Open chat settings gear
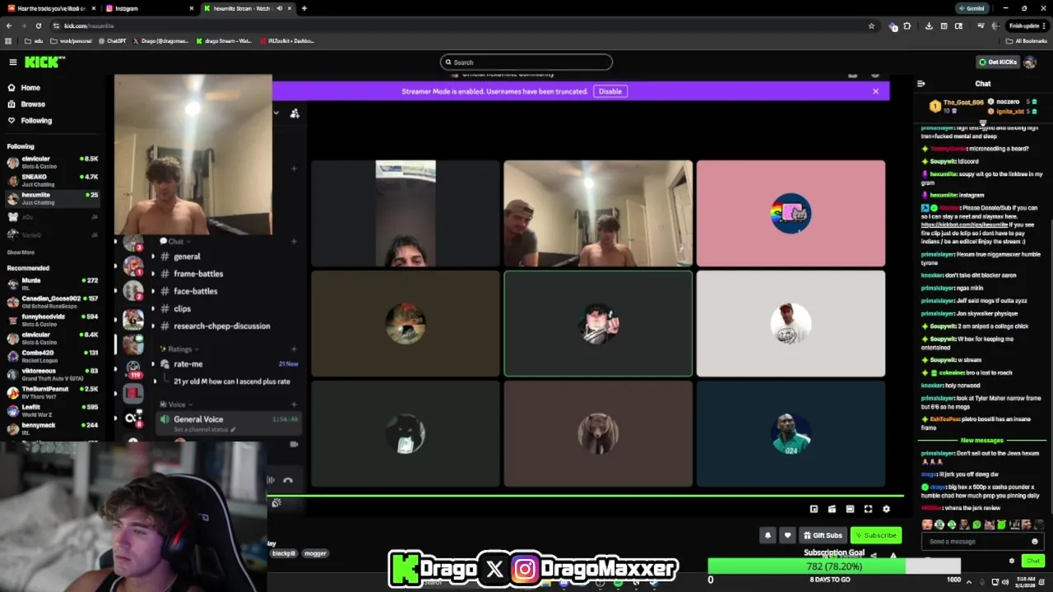 (x=1012, y=561)
